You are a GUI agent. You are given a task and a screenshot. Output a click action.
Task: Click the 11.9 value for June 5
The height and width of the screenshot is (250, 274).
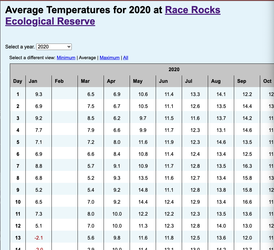coord(169,142)
